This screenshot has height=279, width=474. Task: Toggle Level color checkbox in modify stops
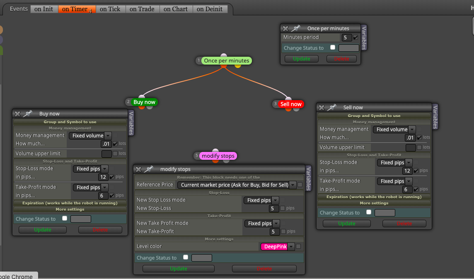pos(298,246)
